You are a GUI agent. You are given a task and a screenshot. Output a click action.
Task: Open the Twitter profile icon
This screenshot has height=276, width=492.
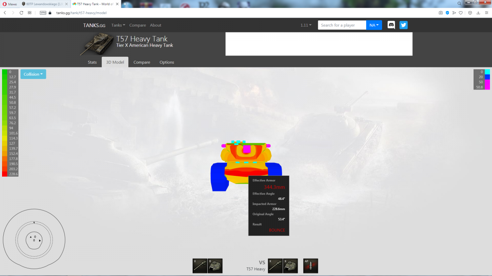[x=403, y=25]
